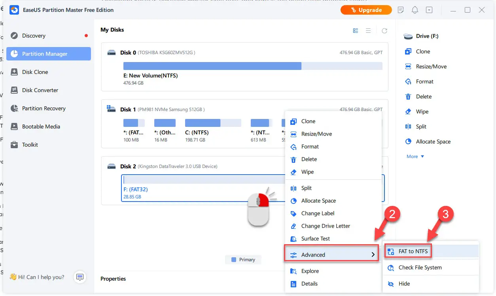The image size is (496, 296).
Task: Switch My Disks to grid view
Action: (356, 30)
